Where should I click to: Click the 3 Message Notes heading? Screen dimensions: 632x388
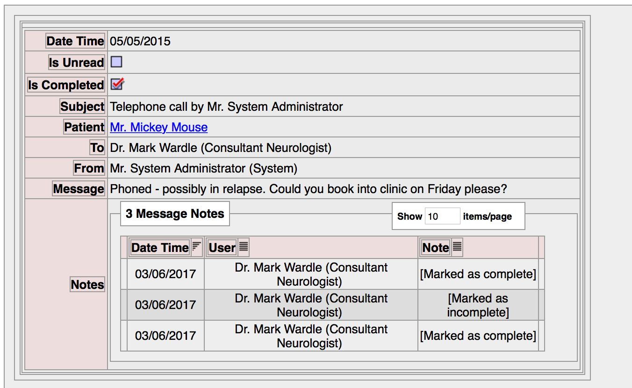pyautogui.click(x=175, y=214)
